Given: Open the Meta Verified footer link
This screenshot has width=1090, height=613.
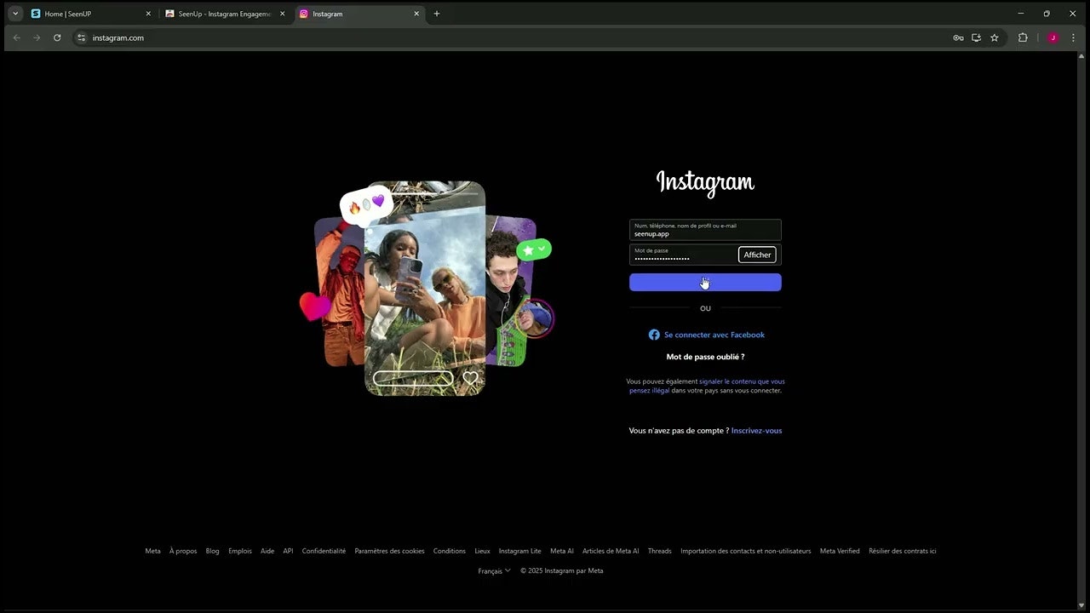Looking at the screenshot, I should coord(840,551).
